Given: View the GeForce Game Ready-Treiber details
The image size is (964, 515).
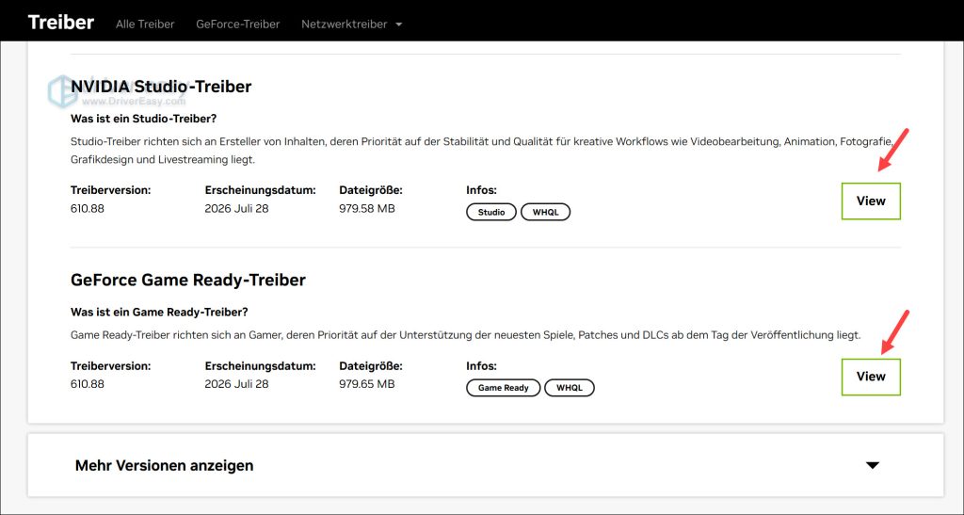Looking at the screenshot, I should click(871, 377).
